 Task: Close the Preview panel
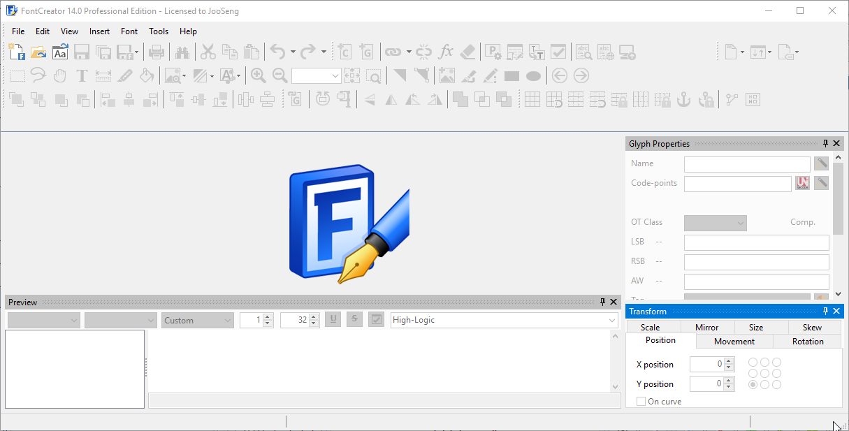click(614, 302)
